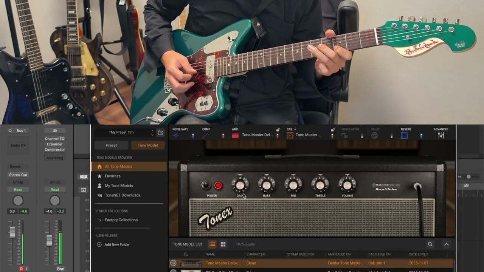
Task: Switch tone model list to grid view
Action: point(223,244)
